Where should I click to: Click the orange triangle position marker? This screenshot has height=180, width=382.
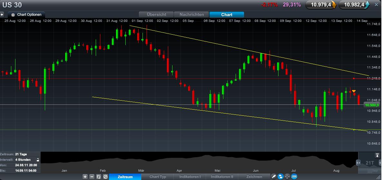pyautogui.click(x=354, y=91)
